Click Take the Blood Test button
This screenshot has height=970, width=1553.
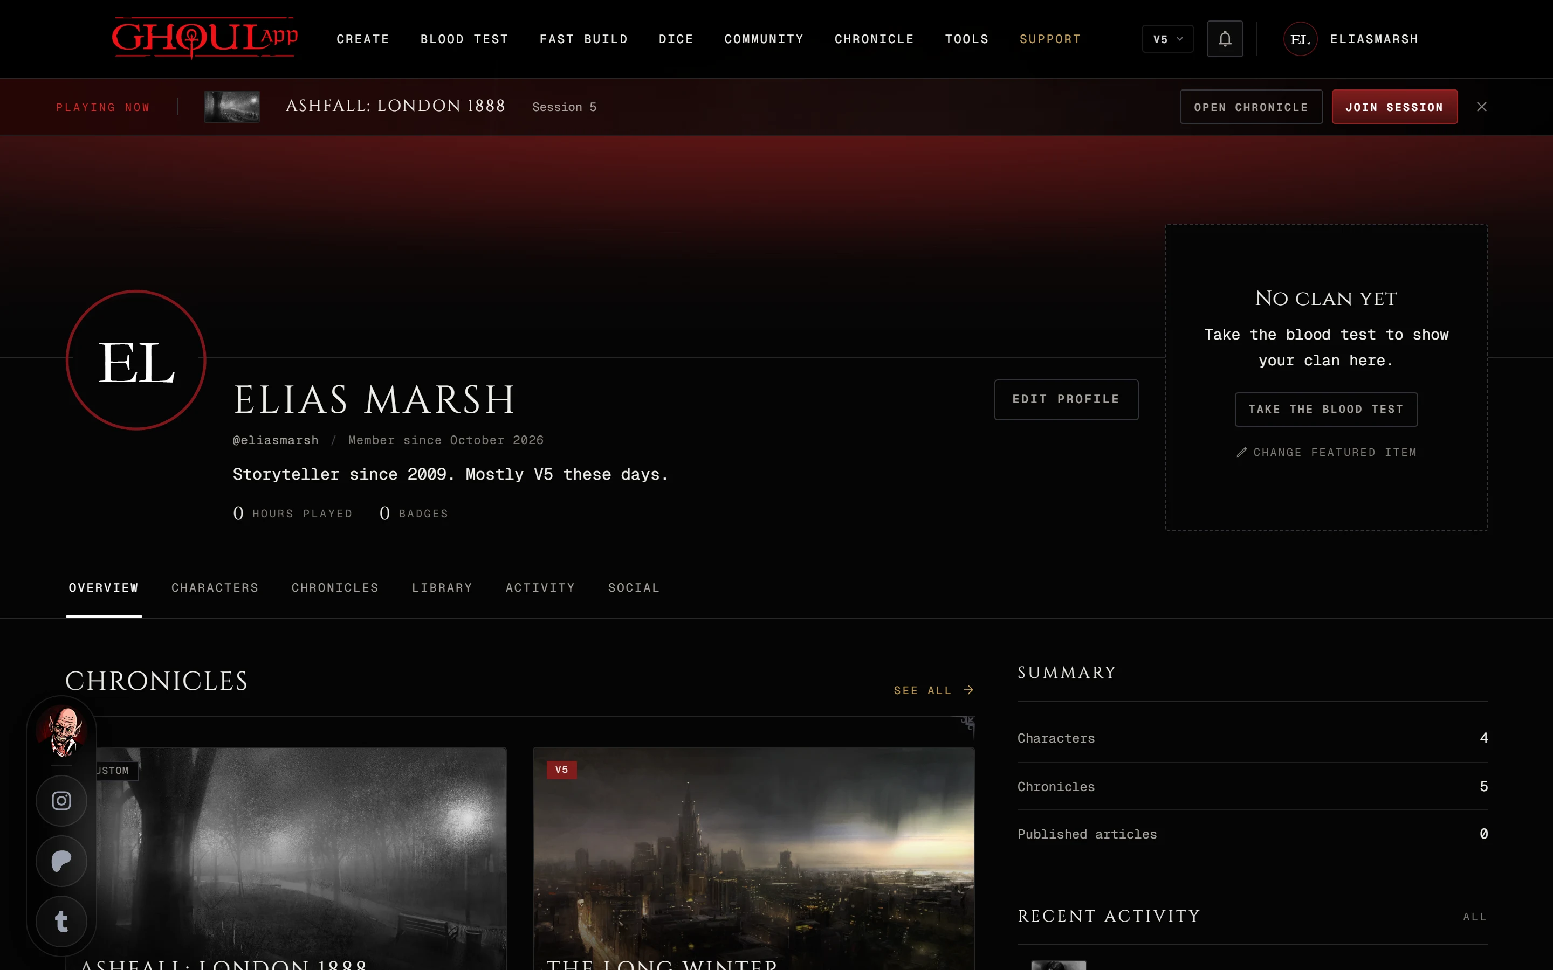click(x=1326, y=410)
